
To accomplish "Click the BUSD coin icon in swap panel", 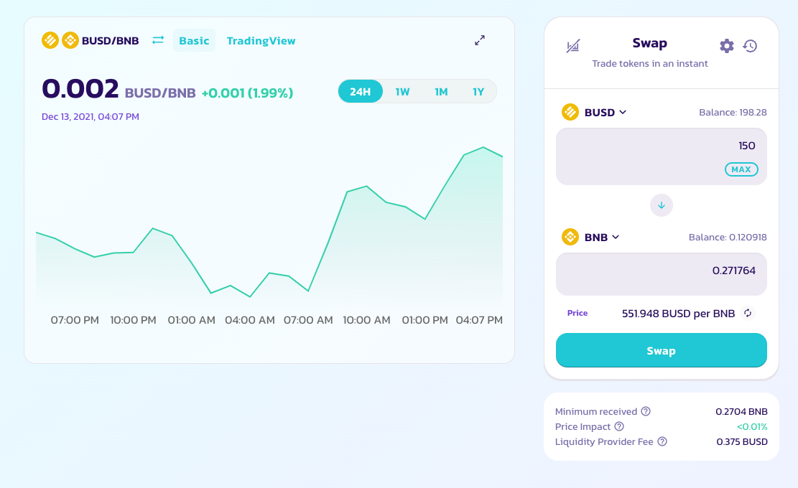I will (x=570, y=112).
